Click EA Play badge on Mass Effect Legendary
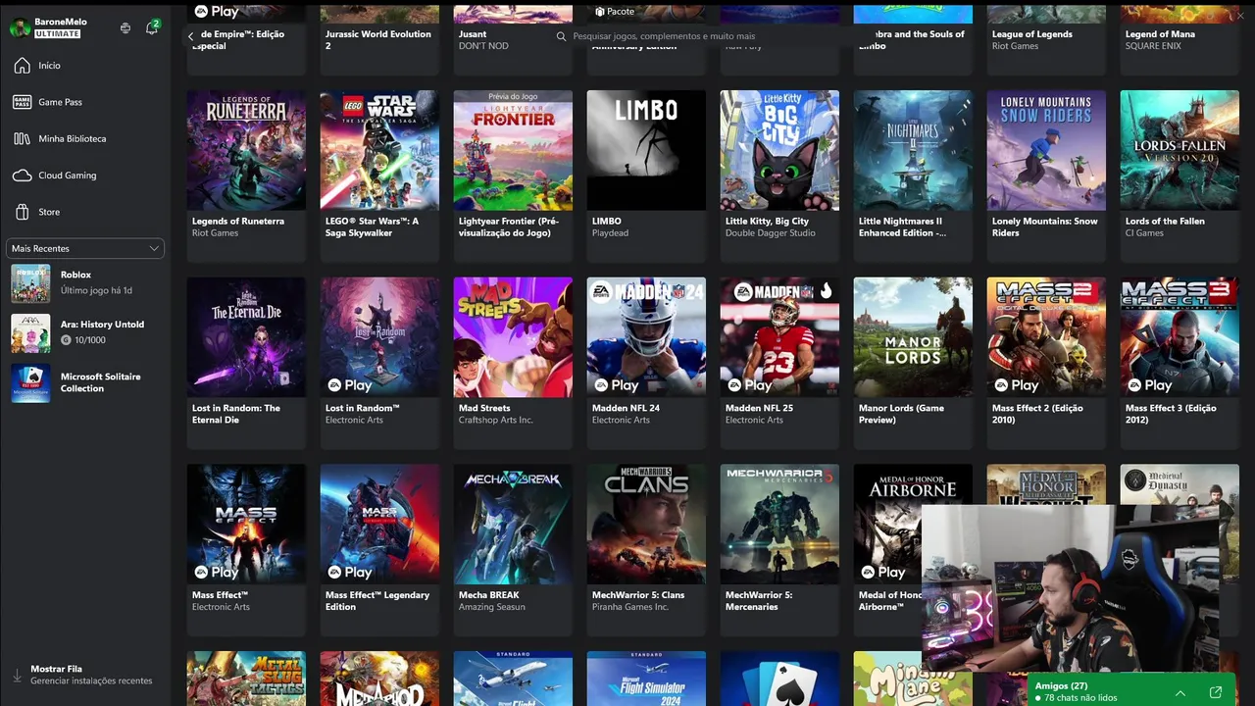 [x=348, y=572]
